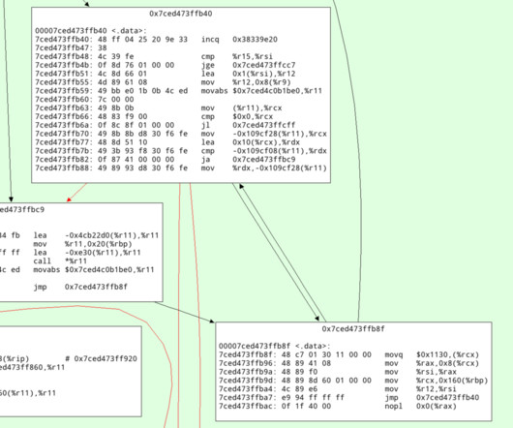Screen dimensions: 513x428
Task: Select continuation line 7ced473ffb47: 38
Action: [71, 47]
